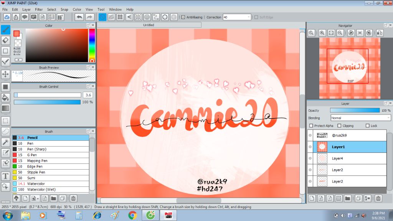Zoom out using Navigator magnifier minus

click(340, 33)
